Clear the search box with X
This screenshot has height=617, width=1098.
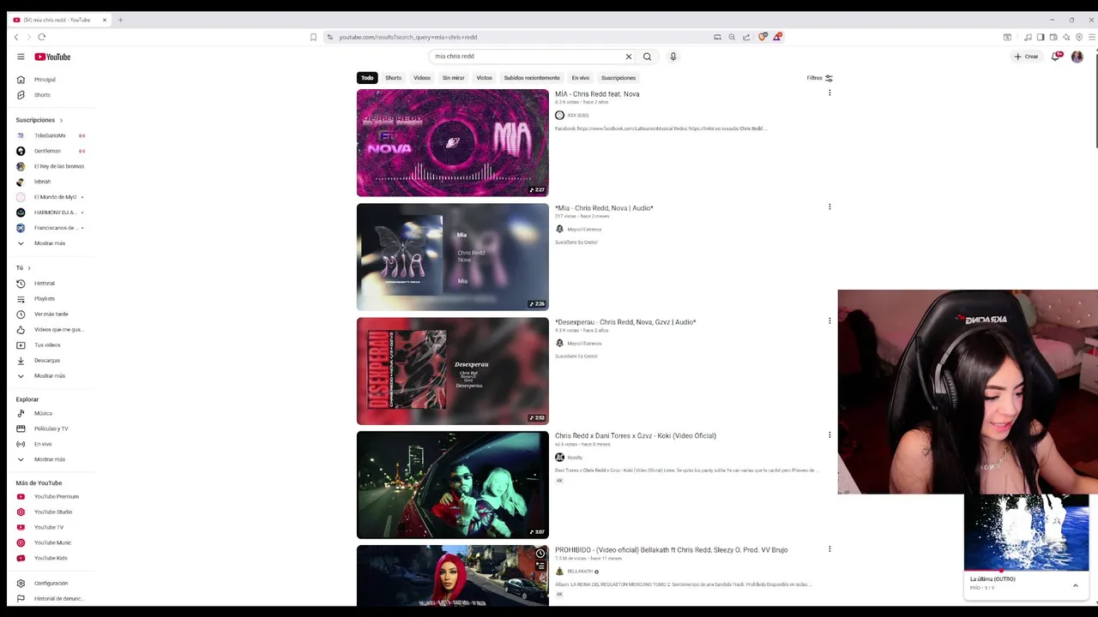pyautogui.click(x=628, y=57)
